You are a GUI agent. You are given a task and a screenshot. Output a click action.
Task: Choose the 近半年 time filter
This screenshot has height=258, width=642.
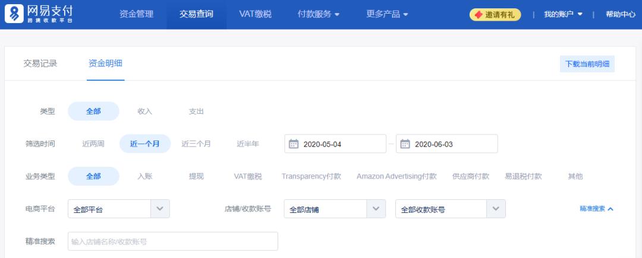click(248, 144)
